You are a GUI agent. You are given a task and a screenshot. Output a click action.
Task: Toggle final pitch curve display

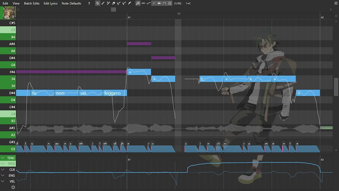click(x=154, y=3)
